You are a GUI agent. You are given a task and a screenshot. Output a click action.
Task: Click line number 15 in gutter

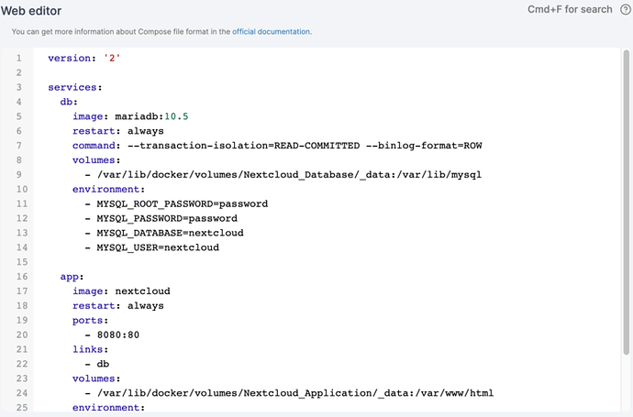[x=22, y=262]
